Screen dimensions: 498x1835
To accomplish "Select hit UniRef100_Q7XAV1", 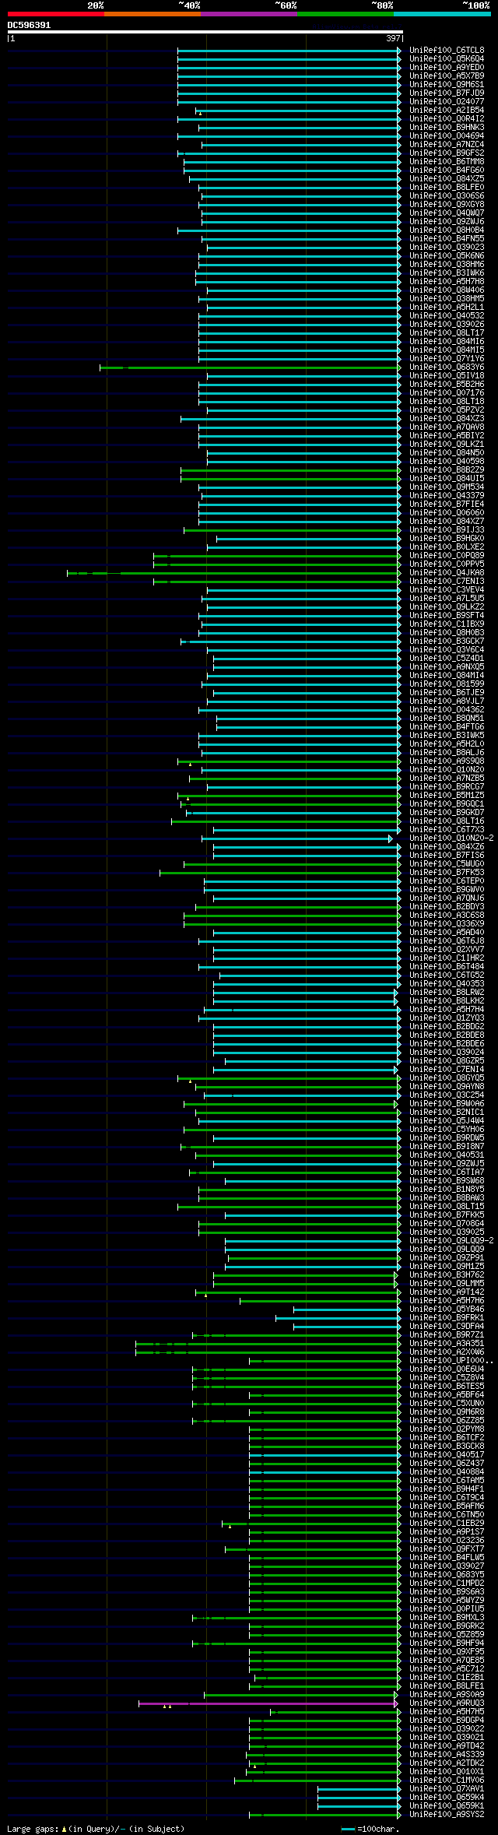I will tap(447, 1789).
